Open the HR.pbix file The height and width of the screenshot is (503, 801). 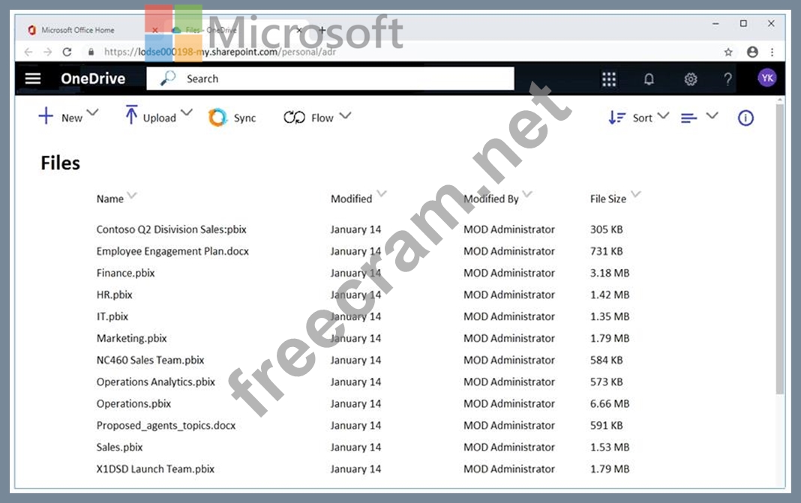(x=115, y=295)
